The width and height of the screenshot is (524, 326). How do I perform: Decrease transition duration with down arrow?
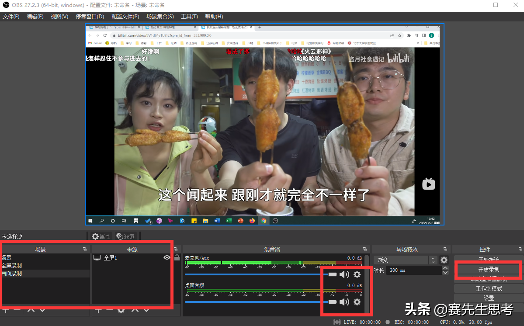pyautogui.click(x=445, y=273)
